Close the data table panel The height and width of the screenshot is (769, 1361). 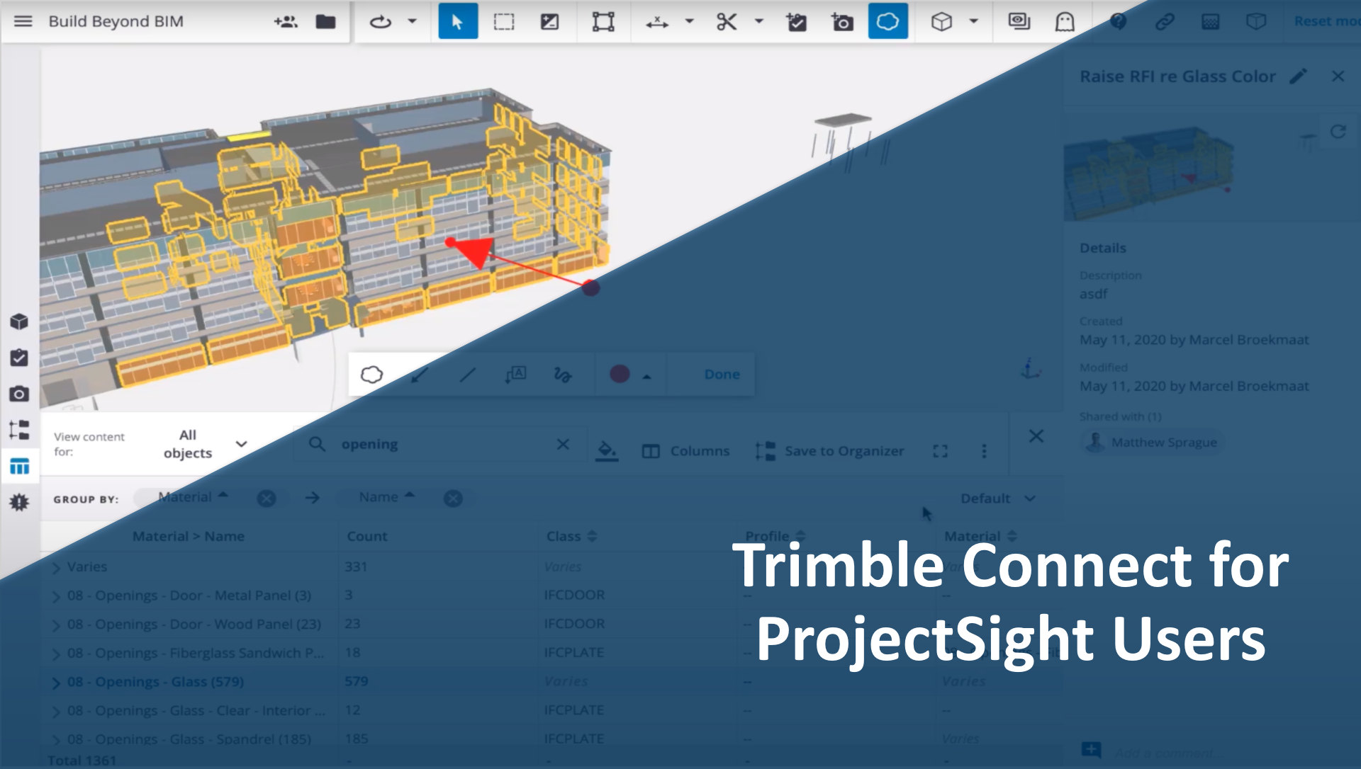pos(1036,436)
